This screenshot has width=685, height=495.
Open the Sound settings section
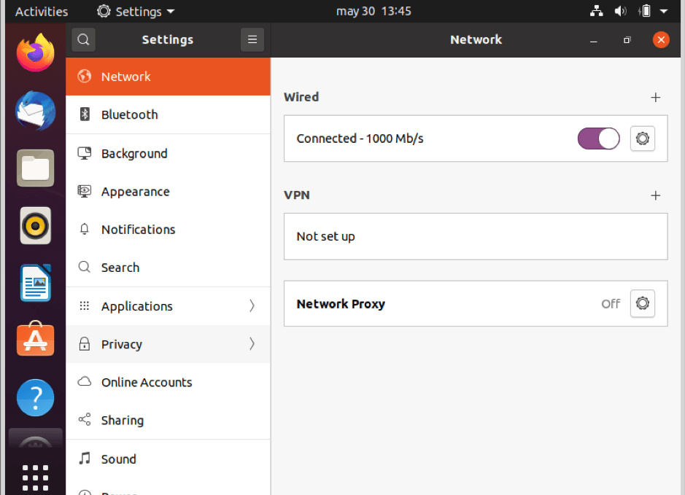click(119, 459)
